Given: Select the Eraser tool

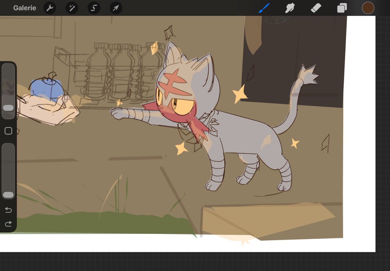Looking at the screenshot, I should tap(316, 8).
